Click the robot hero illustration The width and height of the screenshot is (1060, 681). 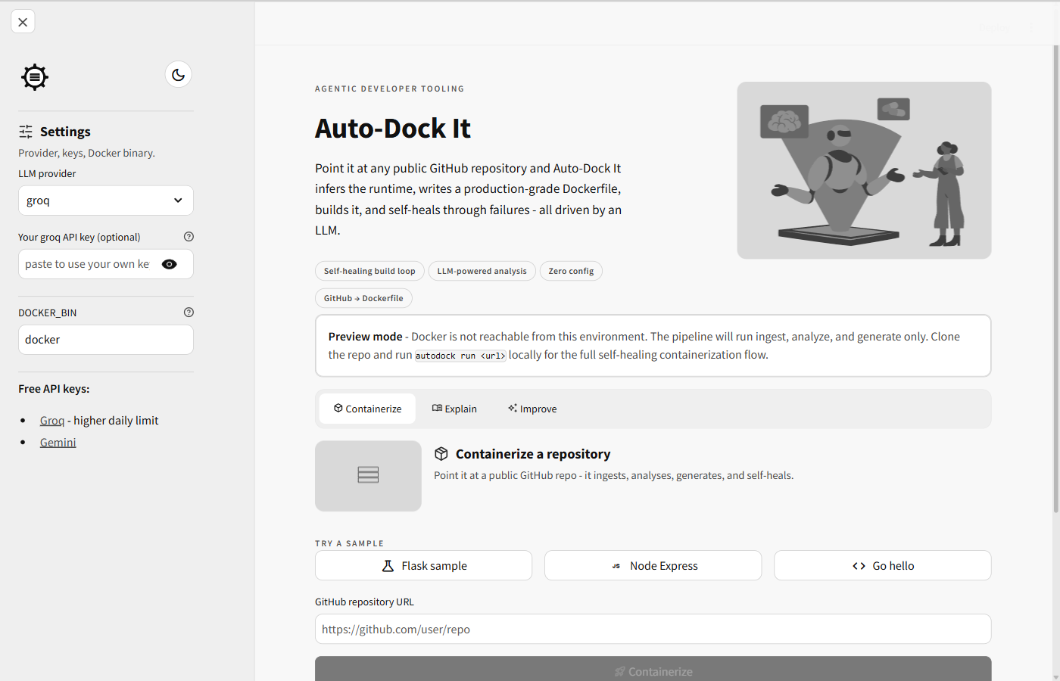(x=864, y=170)
